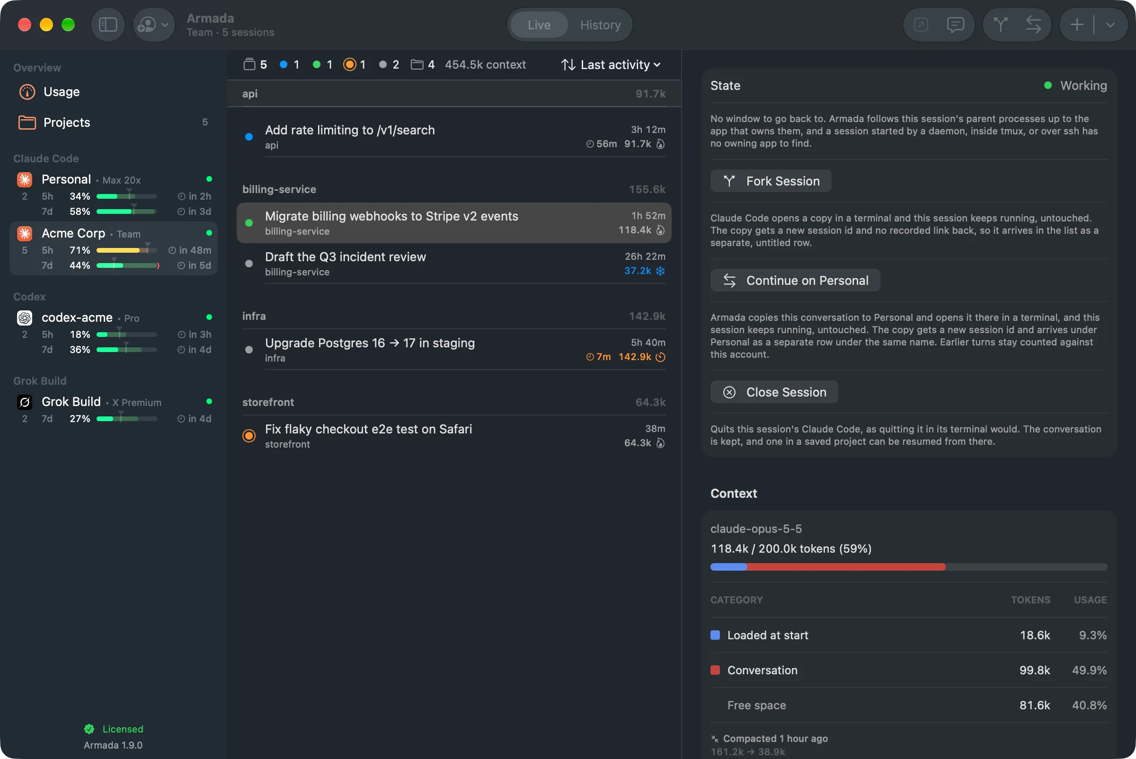Open Projects in the sidebar
The height and width of the screenshot is (759, 1136).
[x=113, y=123]
